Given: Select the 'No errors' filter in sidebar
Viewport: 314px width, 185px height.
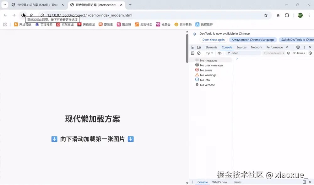Looking at the screenshot, I should coord(206,70).
